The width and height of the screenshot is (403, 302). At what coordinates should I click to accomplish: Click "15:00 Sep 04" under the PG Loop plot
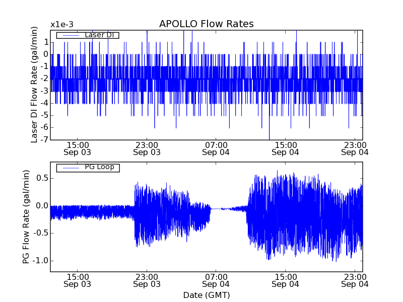pyautogui.click(x=285, y=281)
